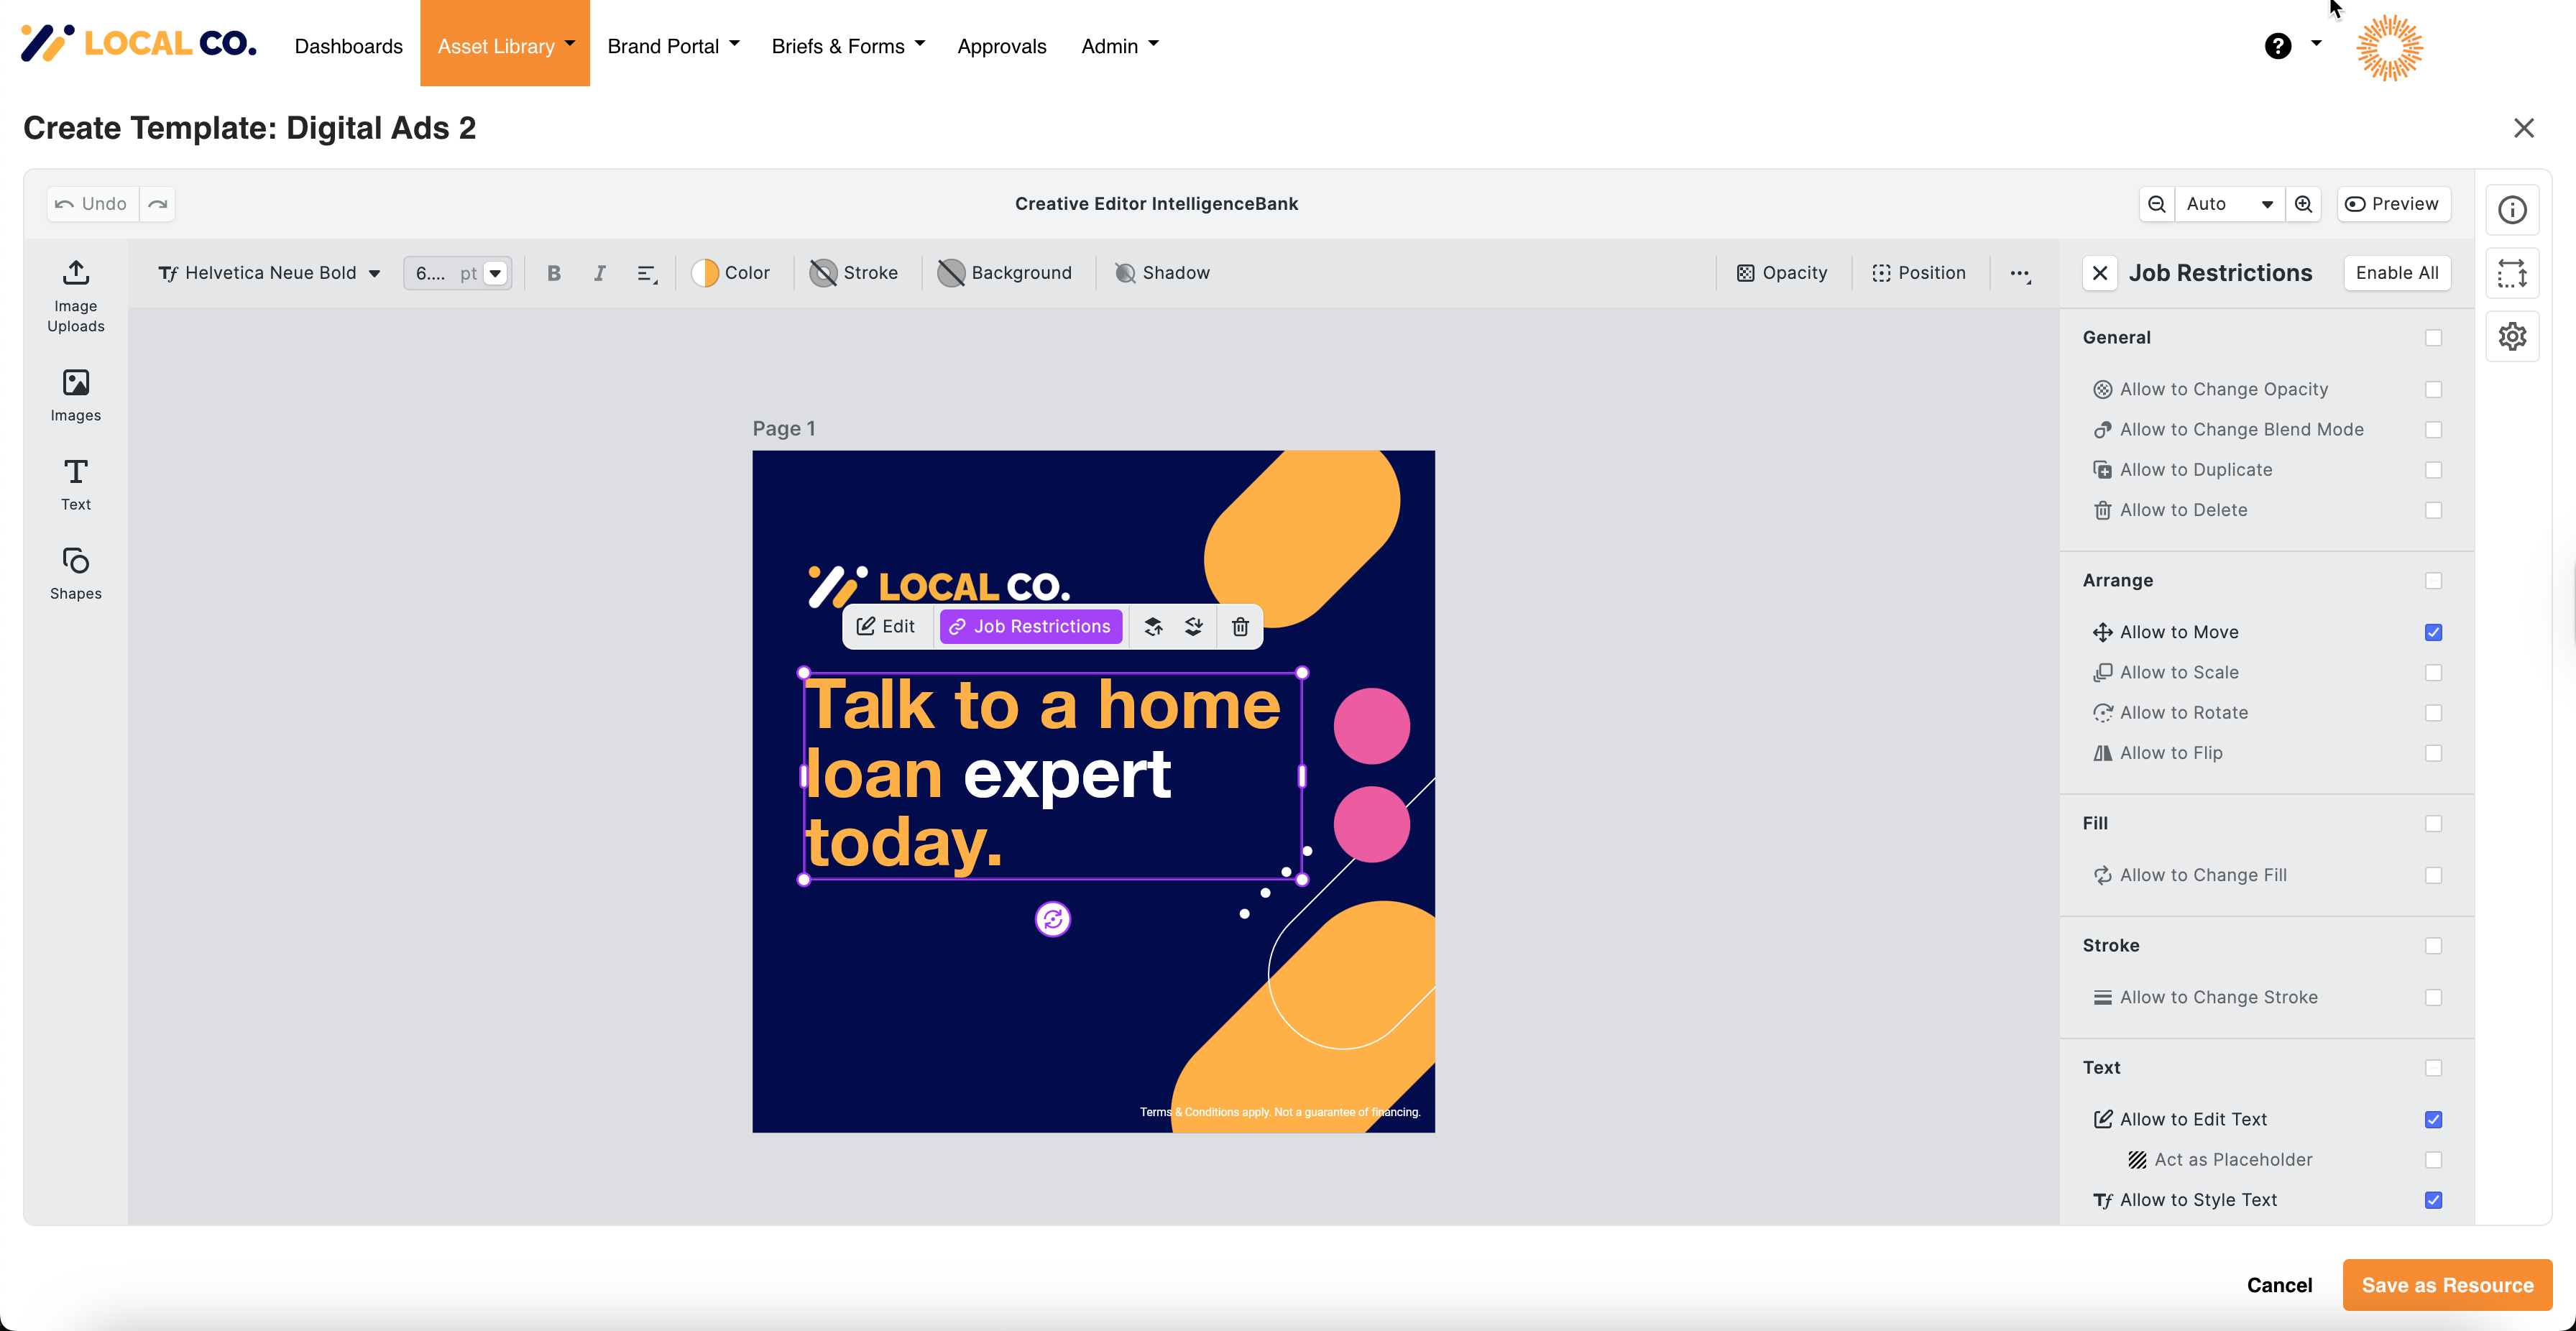The image size is (2576, 1331).
Task: Expand the Brand Portal menu
Action: 672,45
